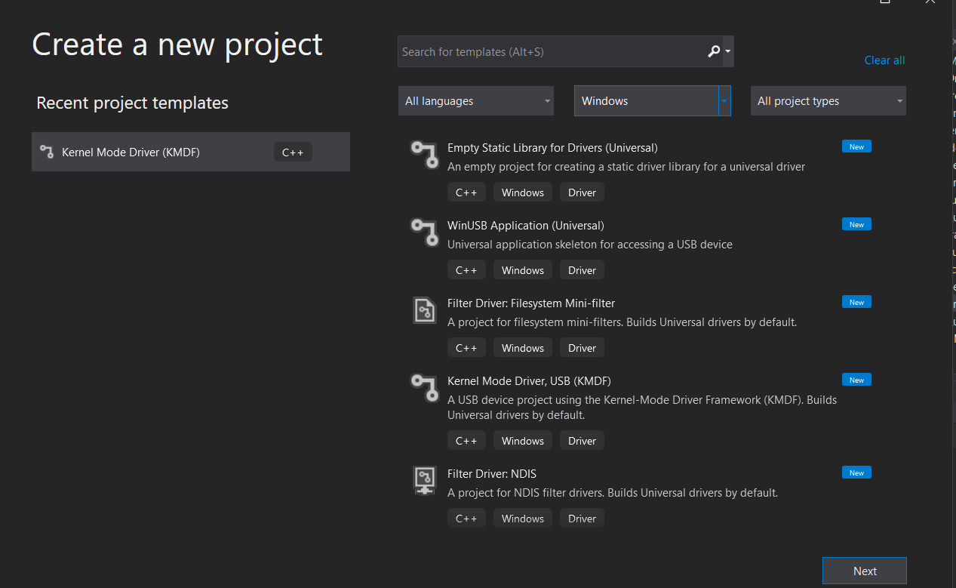This screenshot has width=956, height=588.
Task: Click the Clear all link
Action: (884, 60)
